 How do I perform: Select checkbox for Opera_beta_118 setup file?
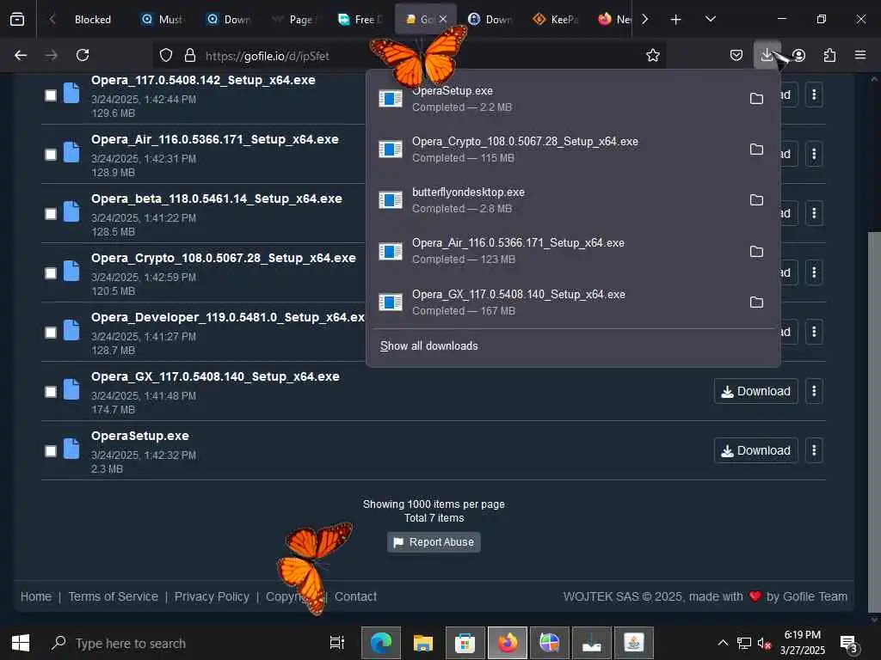[51, 214]
